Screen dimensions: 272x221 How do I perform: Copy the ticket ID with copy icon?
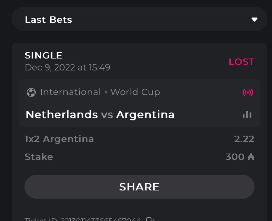pos(150,219)
